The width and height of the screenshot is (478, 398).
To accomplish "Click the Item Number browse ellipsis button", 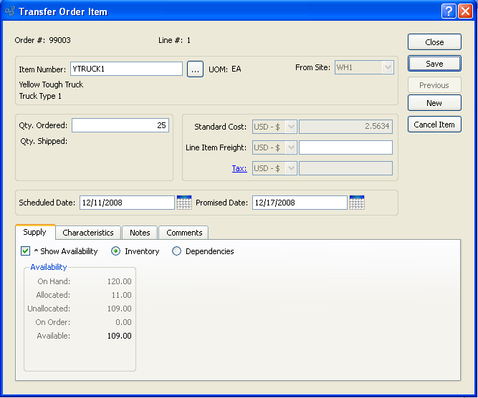I will point(195,69).
